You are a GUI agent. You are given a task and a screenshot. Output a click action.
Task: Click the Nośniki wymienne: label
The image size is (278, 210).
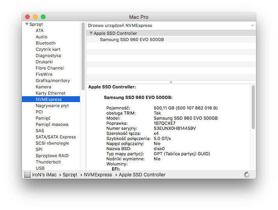[x=125, y=159]
